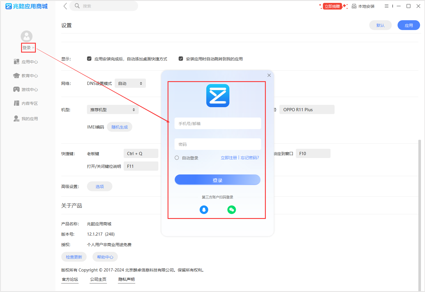Click the back arrow icon

coord(65,6)
